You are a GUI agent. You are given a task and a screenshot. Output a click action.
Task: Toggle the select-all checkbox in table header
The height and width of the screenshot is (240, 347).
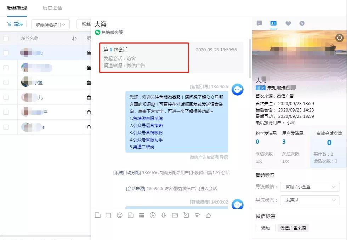(6, 39)
